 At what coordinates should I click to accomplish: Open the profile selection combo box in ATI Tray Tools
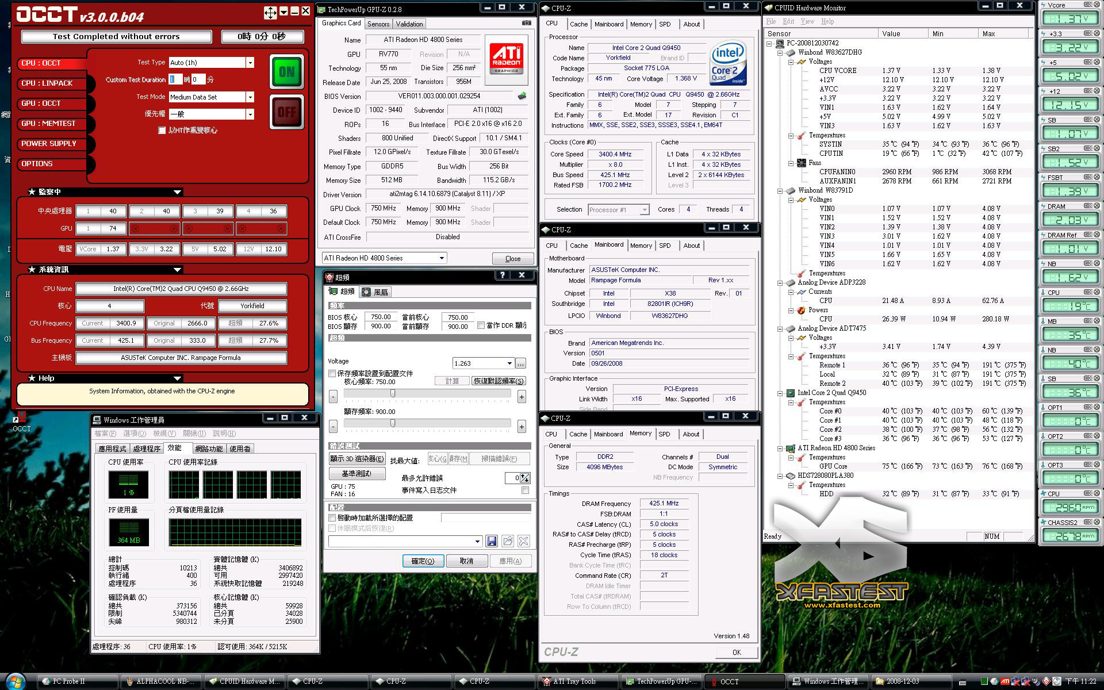click(x=405, y=541)
